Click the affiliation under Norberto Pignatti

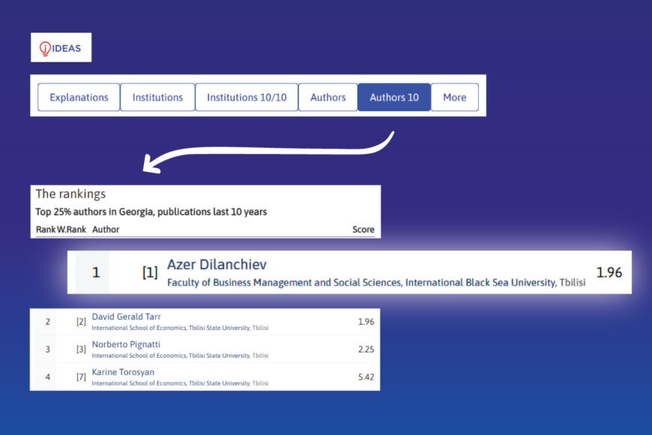[x=180, y=355]
